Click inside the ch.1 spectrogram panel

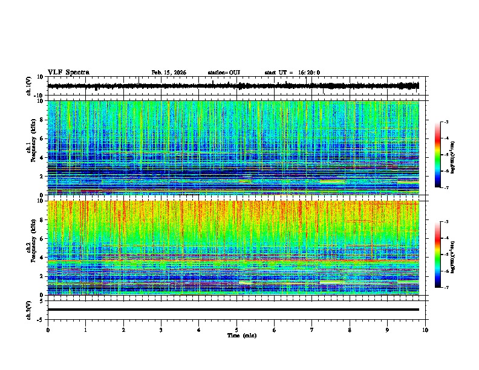[x=233, y=148]
